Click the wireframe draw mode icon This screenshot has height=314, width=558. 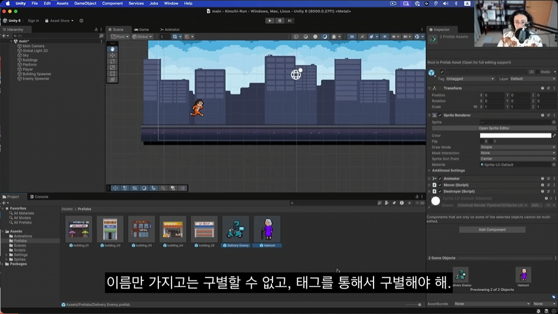tap(296, 37)
